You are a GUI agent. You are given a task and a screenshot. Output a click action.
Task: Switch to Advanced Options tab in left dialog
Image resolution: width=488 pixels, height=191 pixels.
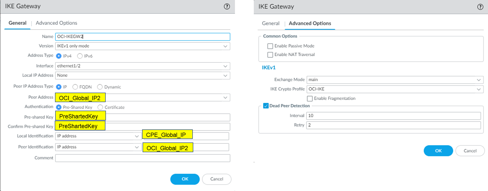[56, 23]
